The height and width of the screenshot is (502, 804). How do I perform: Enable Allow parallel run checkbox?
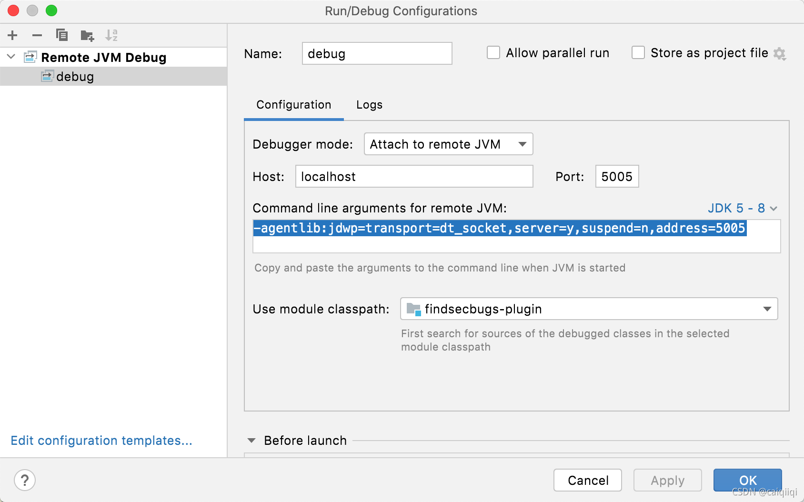click(493, 52)
